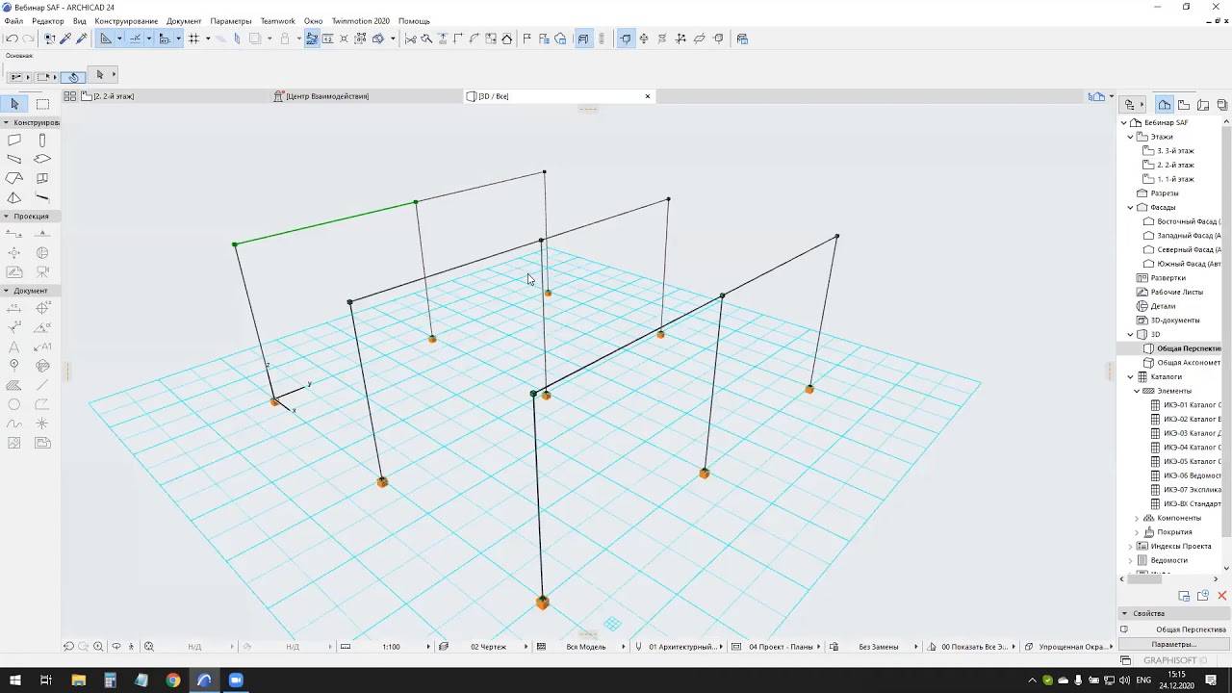
Task: Choose the Circle/Arc tool
Action: 14,404
